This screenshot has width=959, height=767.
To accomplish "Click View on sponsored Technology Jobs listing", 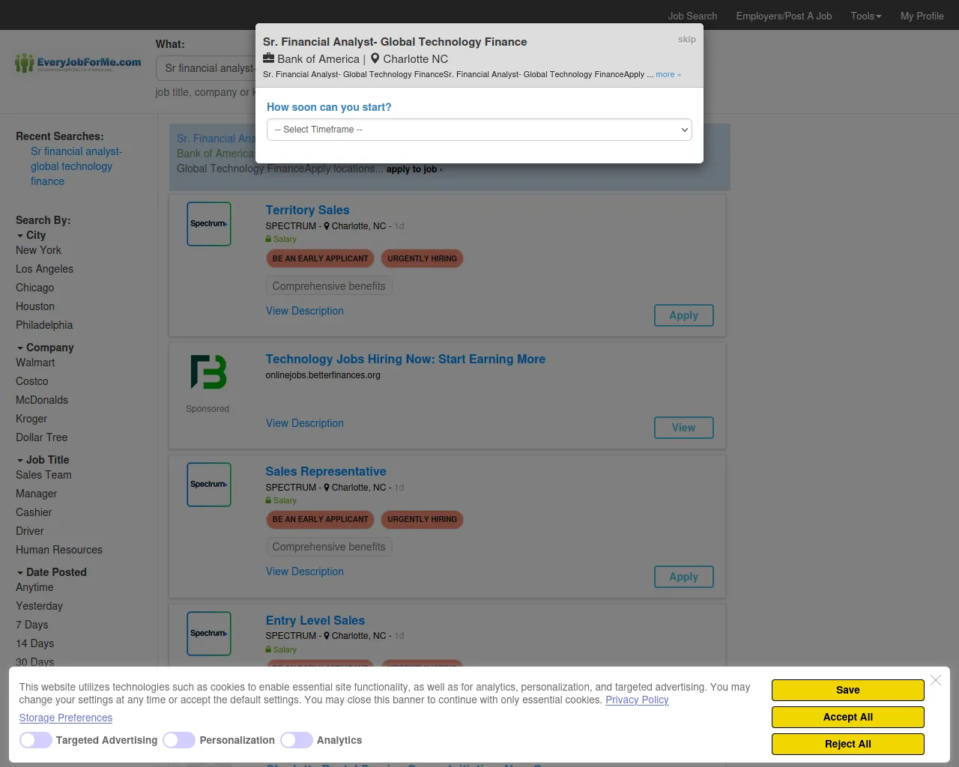I will pyautogui.click(x=684, y=428).
